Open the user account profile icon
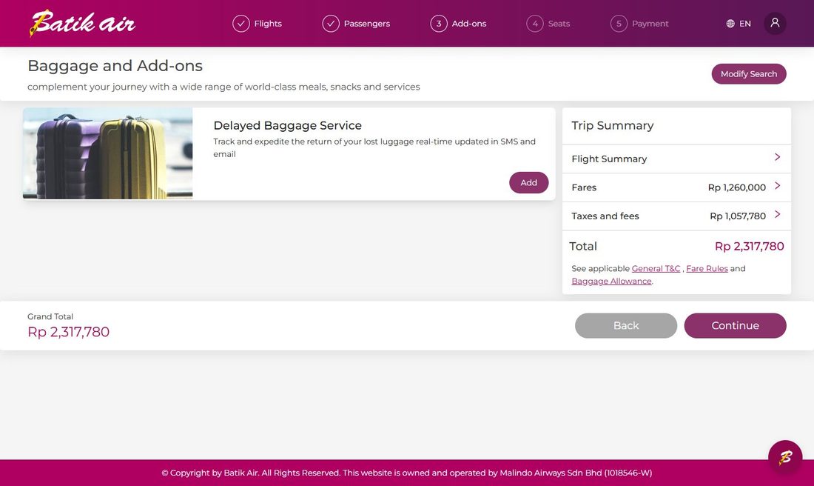Viewport: 814px width, 486px height. (775, 24)
